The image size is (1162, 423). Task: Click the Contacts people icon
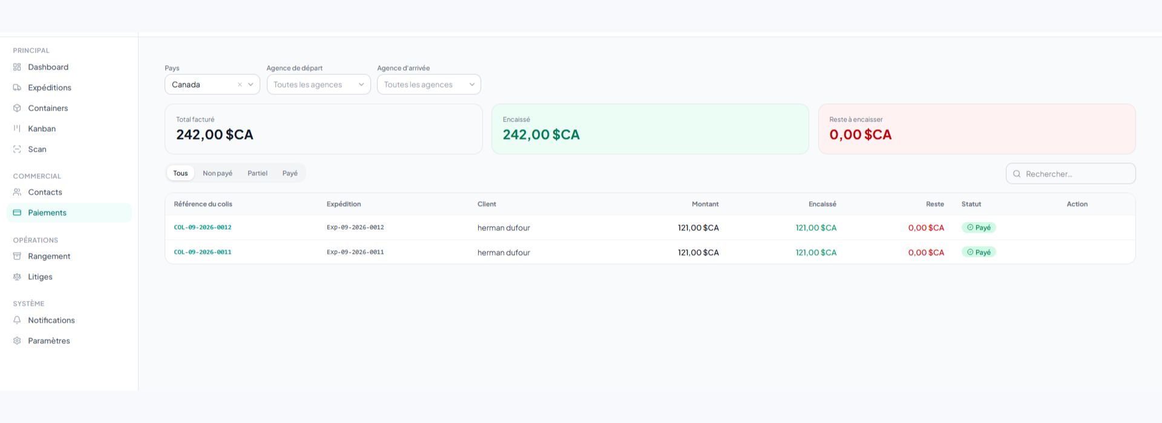17,192
